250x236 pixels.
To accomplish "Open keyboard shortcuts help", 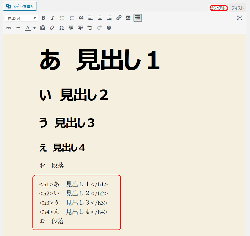I will [x=109, y=28].
